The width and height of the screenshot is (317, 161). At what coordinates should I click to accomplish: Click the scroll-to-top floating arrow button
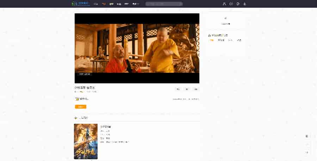[x=307, y=144]
